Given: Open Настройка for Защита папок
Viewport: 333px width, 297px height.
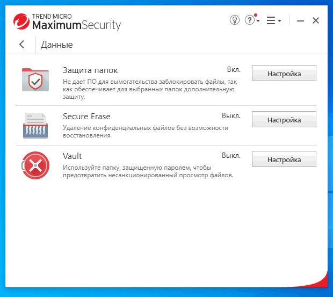Looking at the screenshot, I should tap(284, 73).
